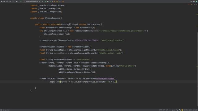Image resolution: width=198 pixels, height=111 pixels.
Task: Click the Profiler run icon
Action: tap(50, 1)
